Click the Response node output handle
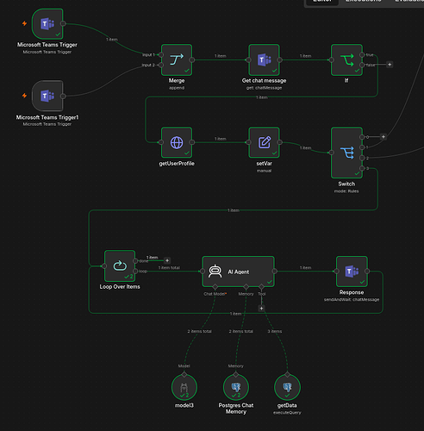The image size is (424, 431). pos(367,271)
